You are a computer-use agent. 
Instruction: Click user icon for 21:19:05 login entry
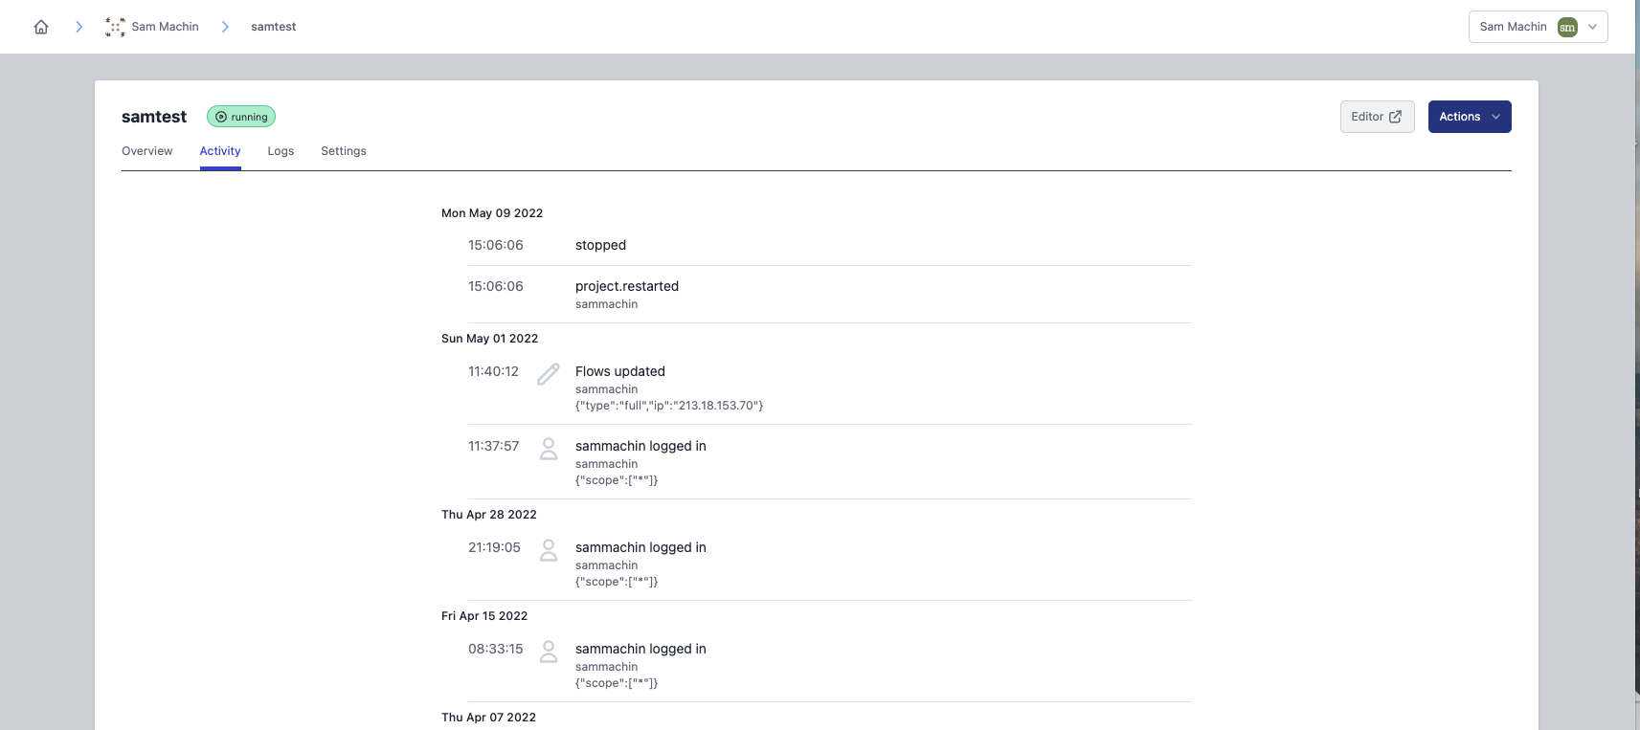pos(549,550)
